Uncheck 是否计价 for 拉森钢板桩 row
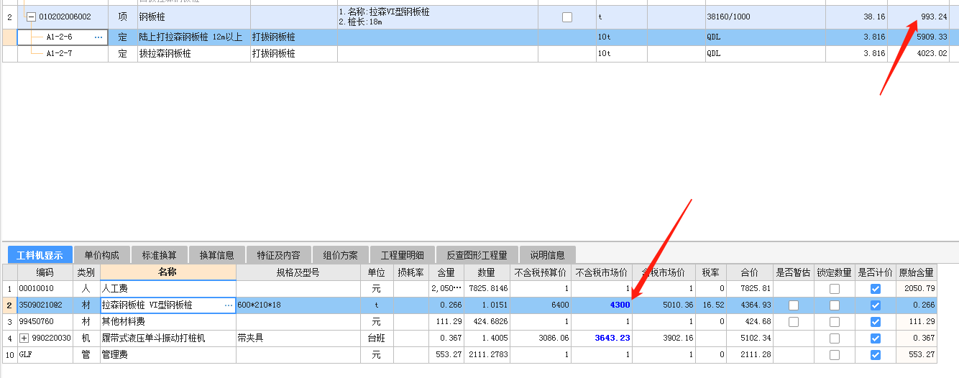 point(876,305)
